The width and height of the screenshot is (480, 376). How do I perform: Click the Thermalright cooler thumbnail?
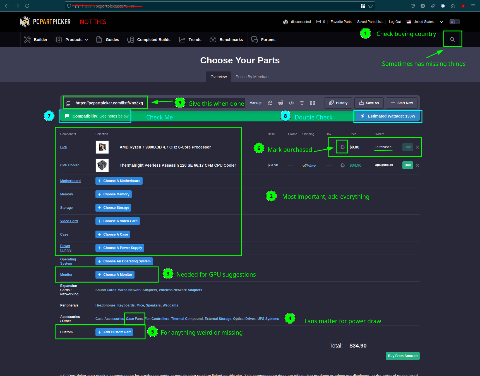102,165
